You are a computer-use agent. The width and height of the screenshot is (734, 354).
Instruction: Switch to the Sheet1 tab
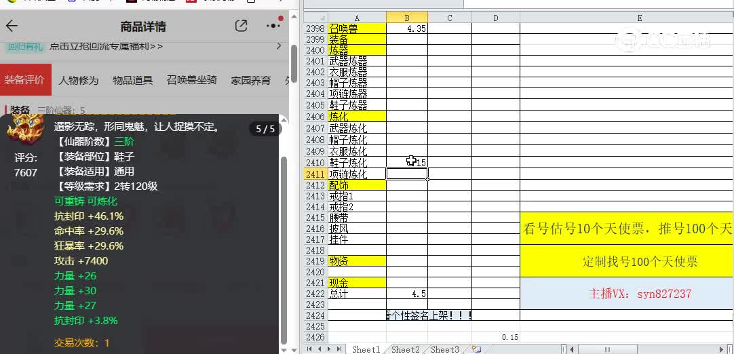(366, 349)
